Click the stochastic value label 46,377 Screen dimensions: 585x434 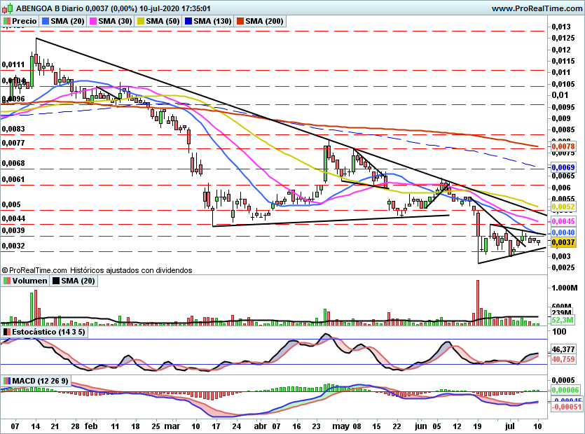[x=563, y=349]
